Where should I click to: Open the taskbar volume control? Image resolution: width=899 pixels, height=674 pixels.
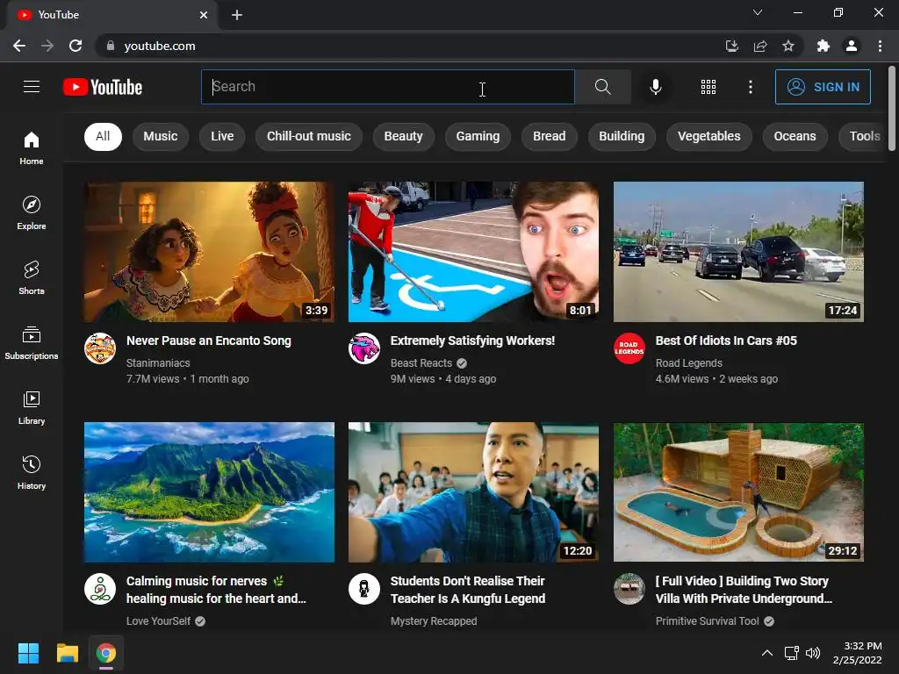click(x=813, y=653)
